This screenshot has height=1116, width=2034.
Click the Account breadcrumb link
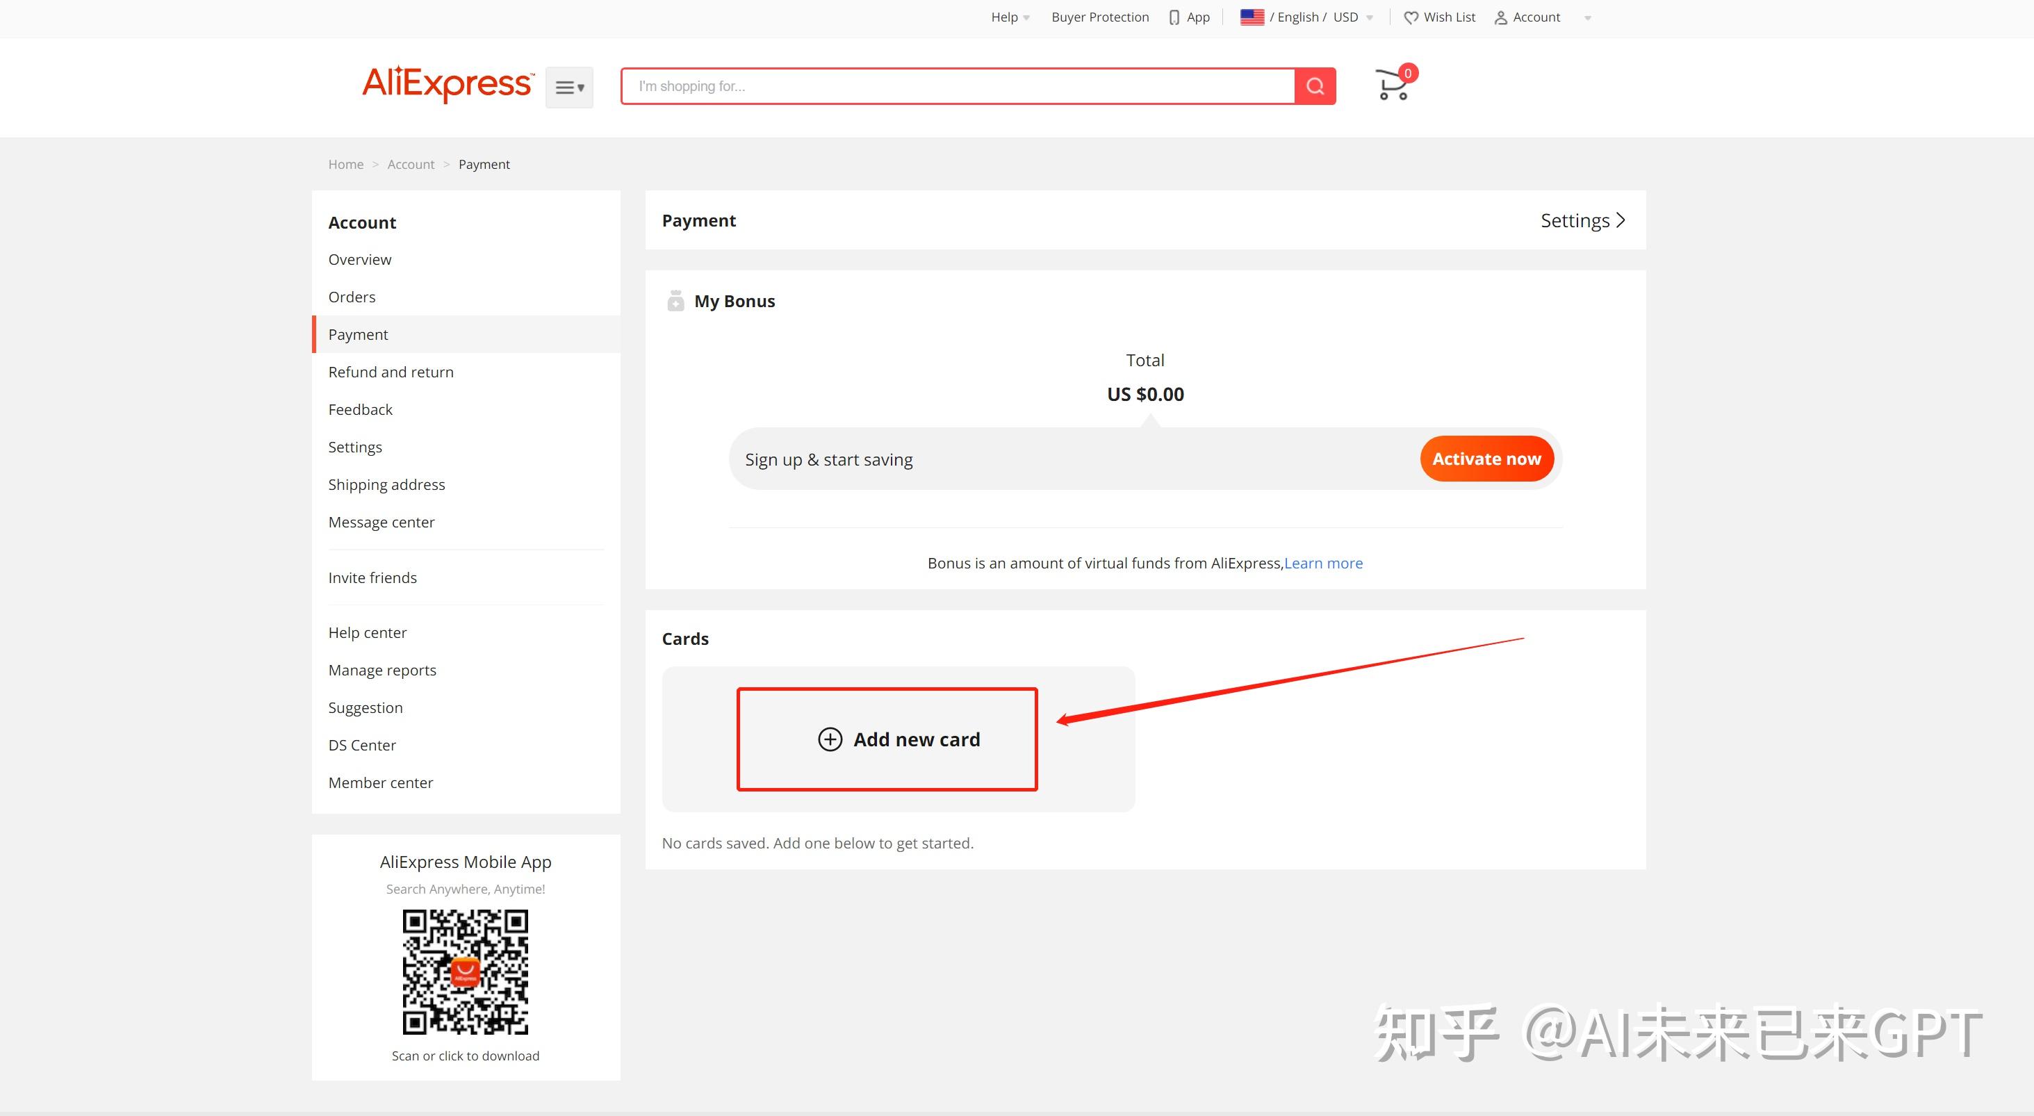(x=411, y=164)
